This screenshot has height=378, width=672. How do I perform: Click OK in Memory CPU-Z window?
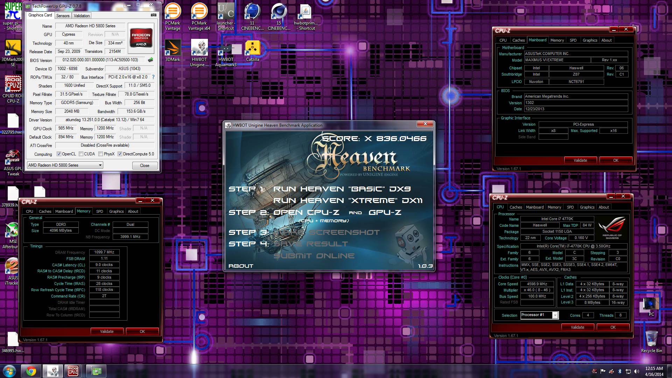click(x=142, y=331)
